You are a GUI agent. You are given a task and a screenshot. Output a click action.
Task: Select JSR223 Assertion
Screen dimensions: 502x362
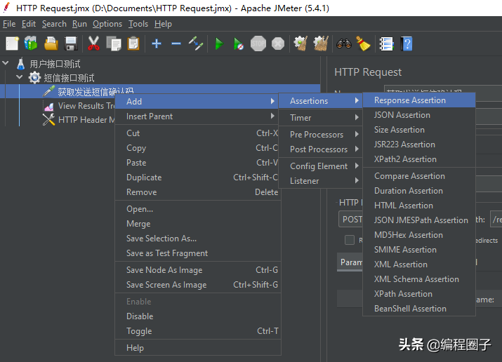(419, 145)
